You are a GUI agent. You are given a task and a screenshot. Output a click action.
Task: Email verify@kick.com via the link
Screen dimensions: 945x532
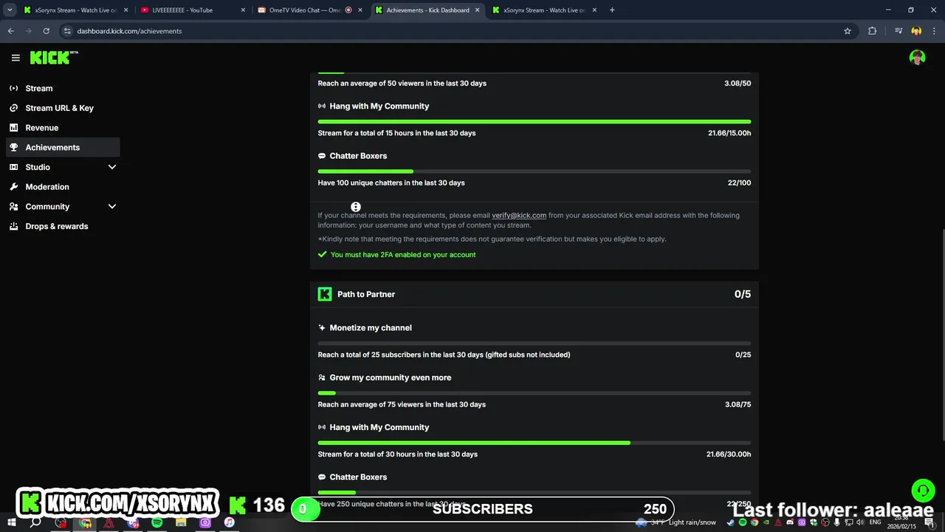coord(519,215)
